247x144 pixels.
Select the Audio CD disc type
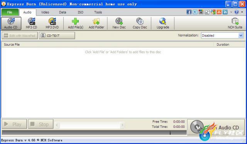coord(11,23)
